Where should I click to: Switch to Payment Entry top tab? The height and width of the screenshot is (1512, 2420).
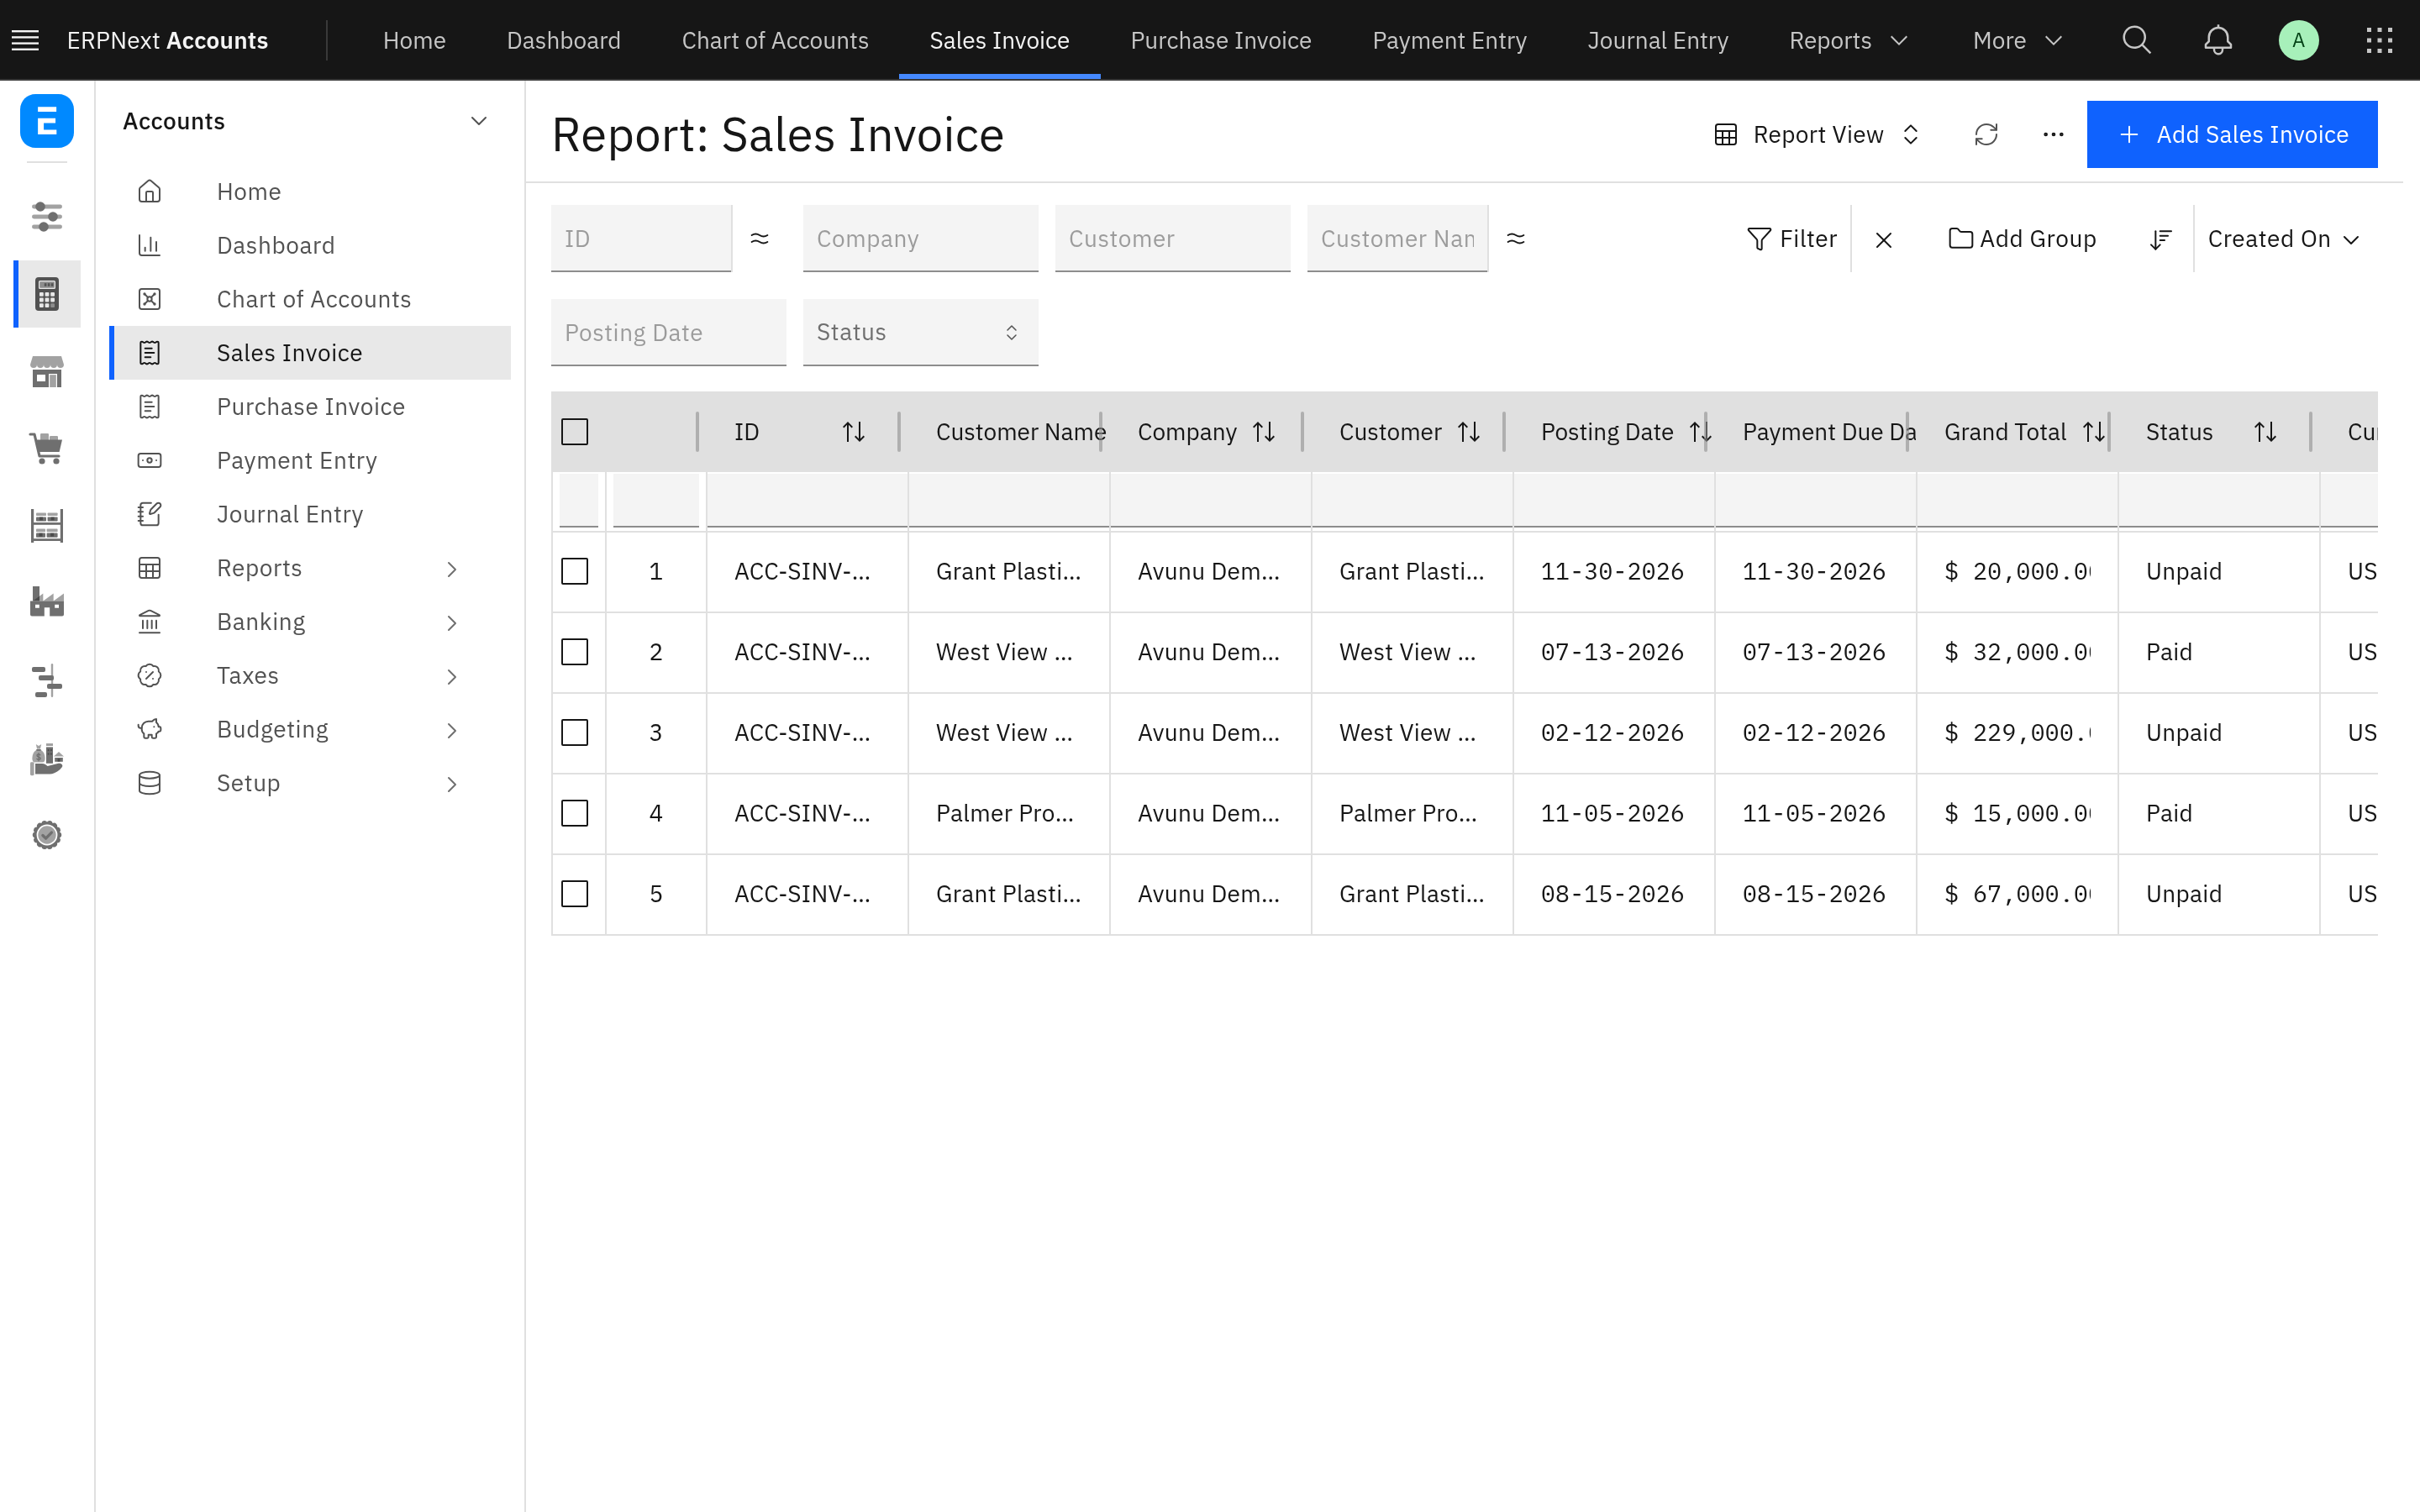(x=1449, y=40)
